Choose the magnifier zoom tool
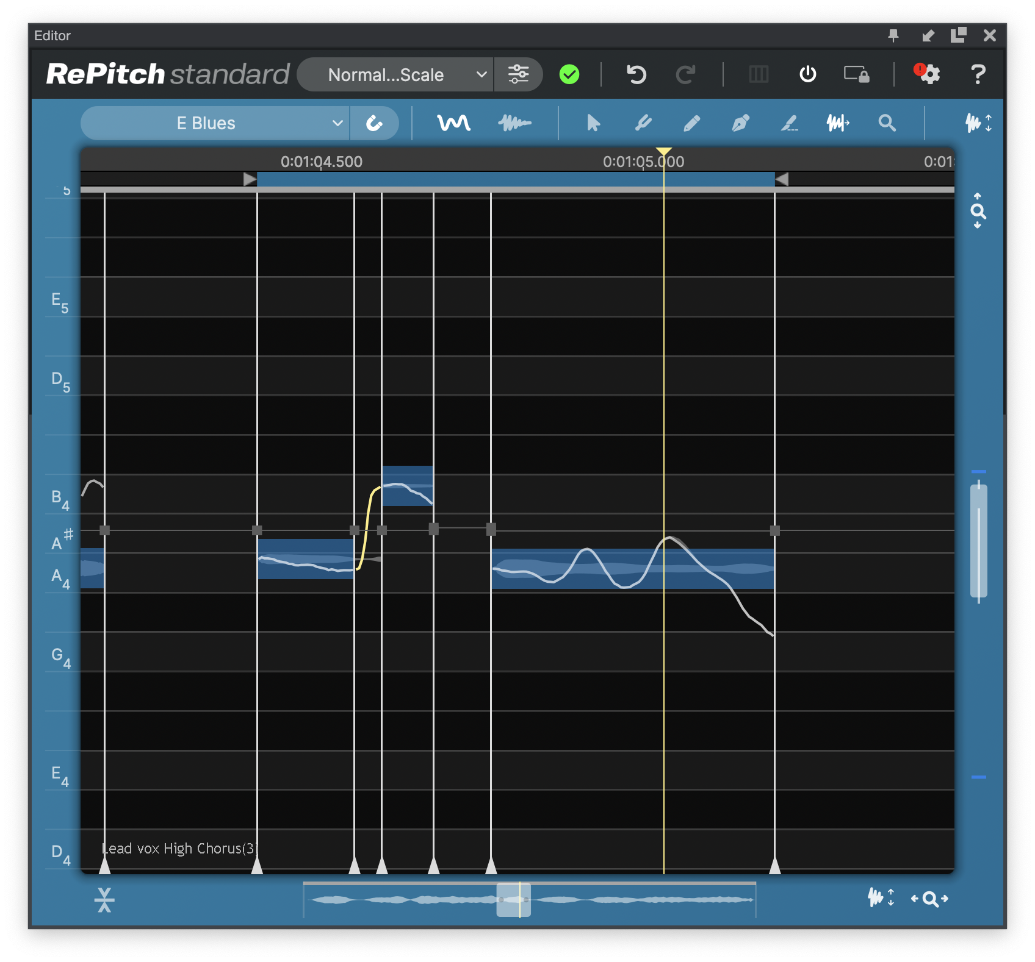This screenshot has width=1035, height=962. tap(887, 124)
